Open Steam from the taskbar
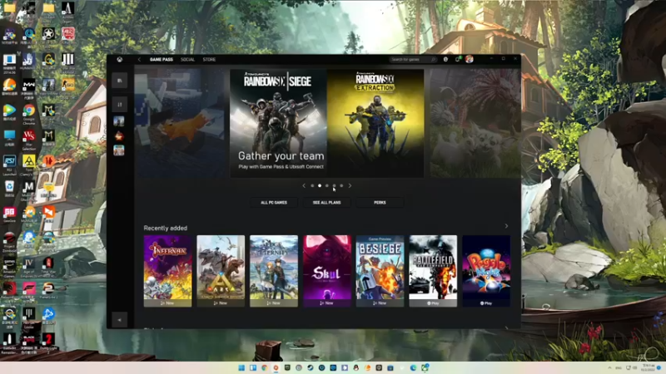This screenshot has width=666, height=374. point(311,367)
